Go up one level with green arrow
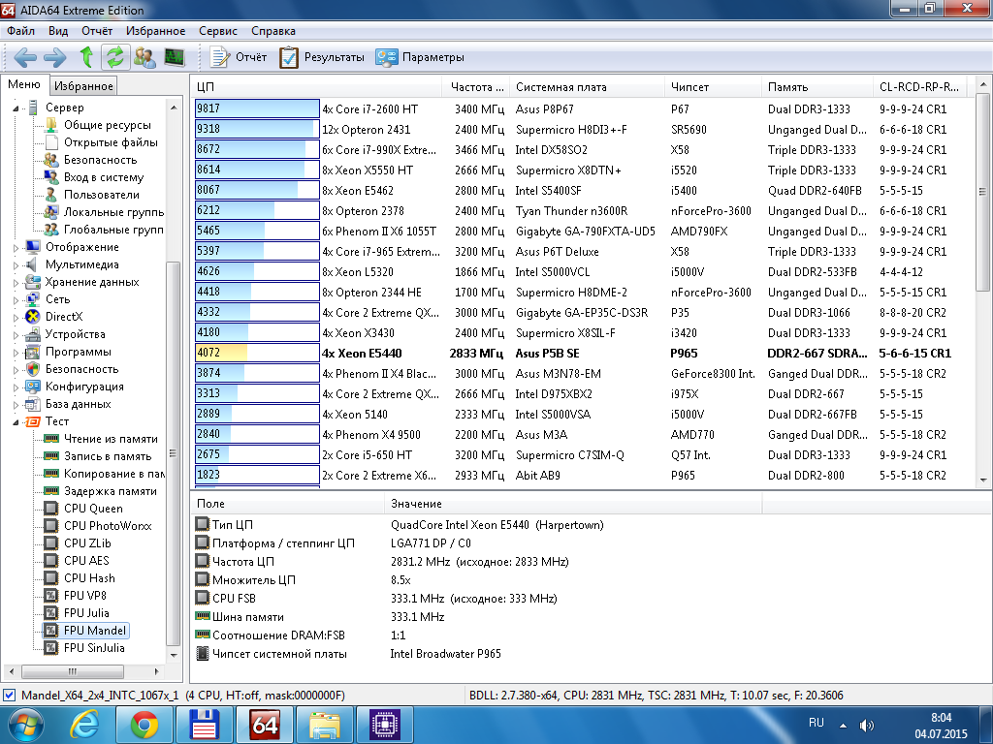 click(x=86, y=57)
